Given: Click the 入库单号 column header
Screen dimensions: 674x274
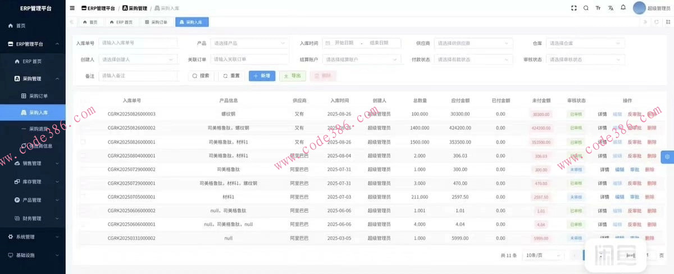Looking at the screenshot, I should pos(131,101).
